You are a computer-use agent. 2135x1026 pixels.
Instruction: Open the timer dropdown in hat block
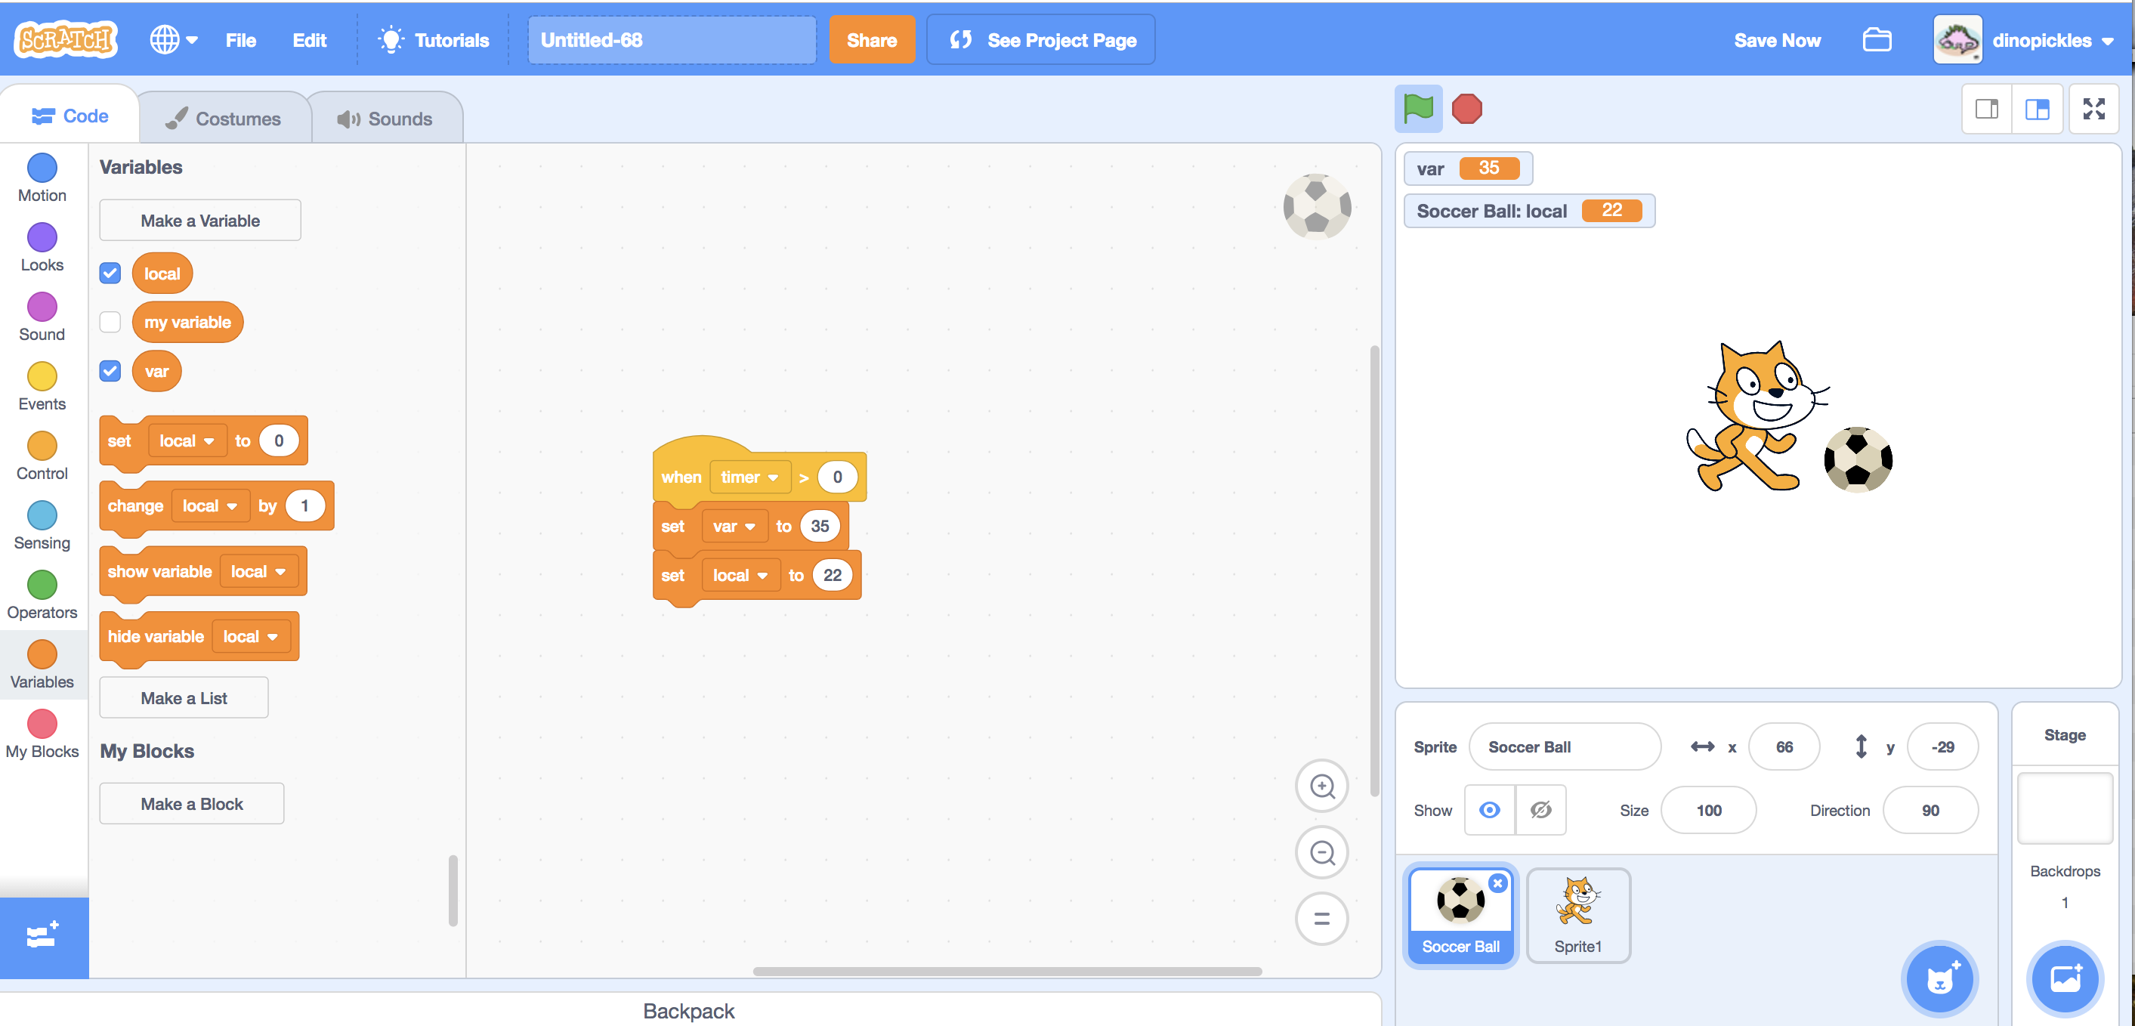(x=749, y=477)
